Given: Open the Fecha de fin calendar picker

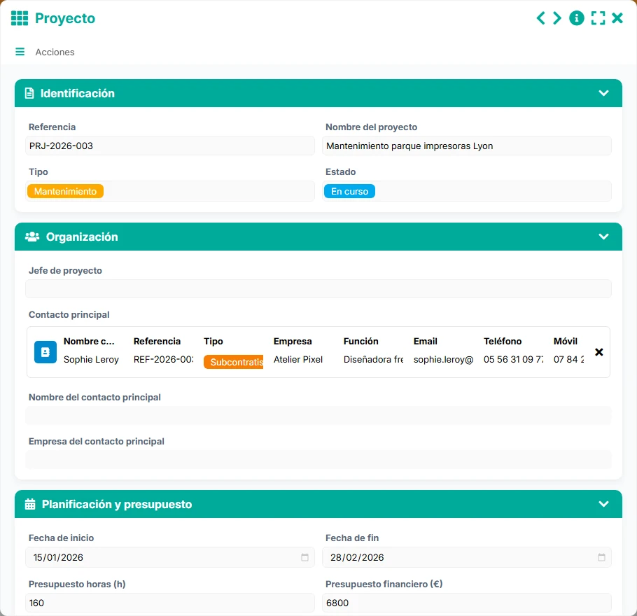Looking at the screenshot, I should pos(602,557).
